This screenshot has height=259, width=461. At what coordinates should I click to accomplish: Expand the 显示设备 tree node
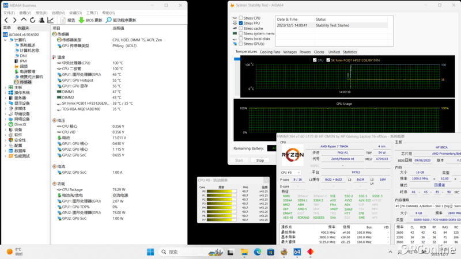pos(5,104)
